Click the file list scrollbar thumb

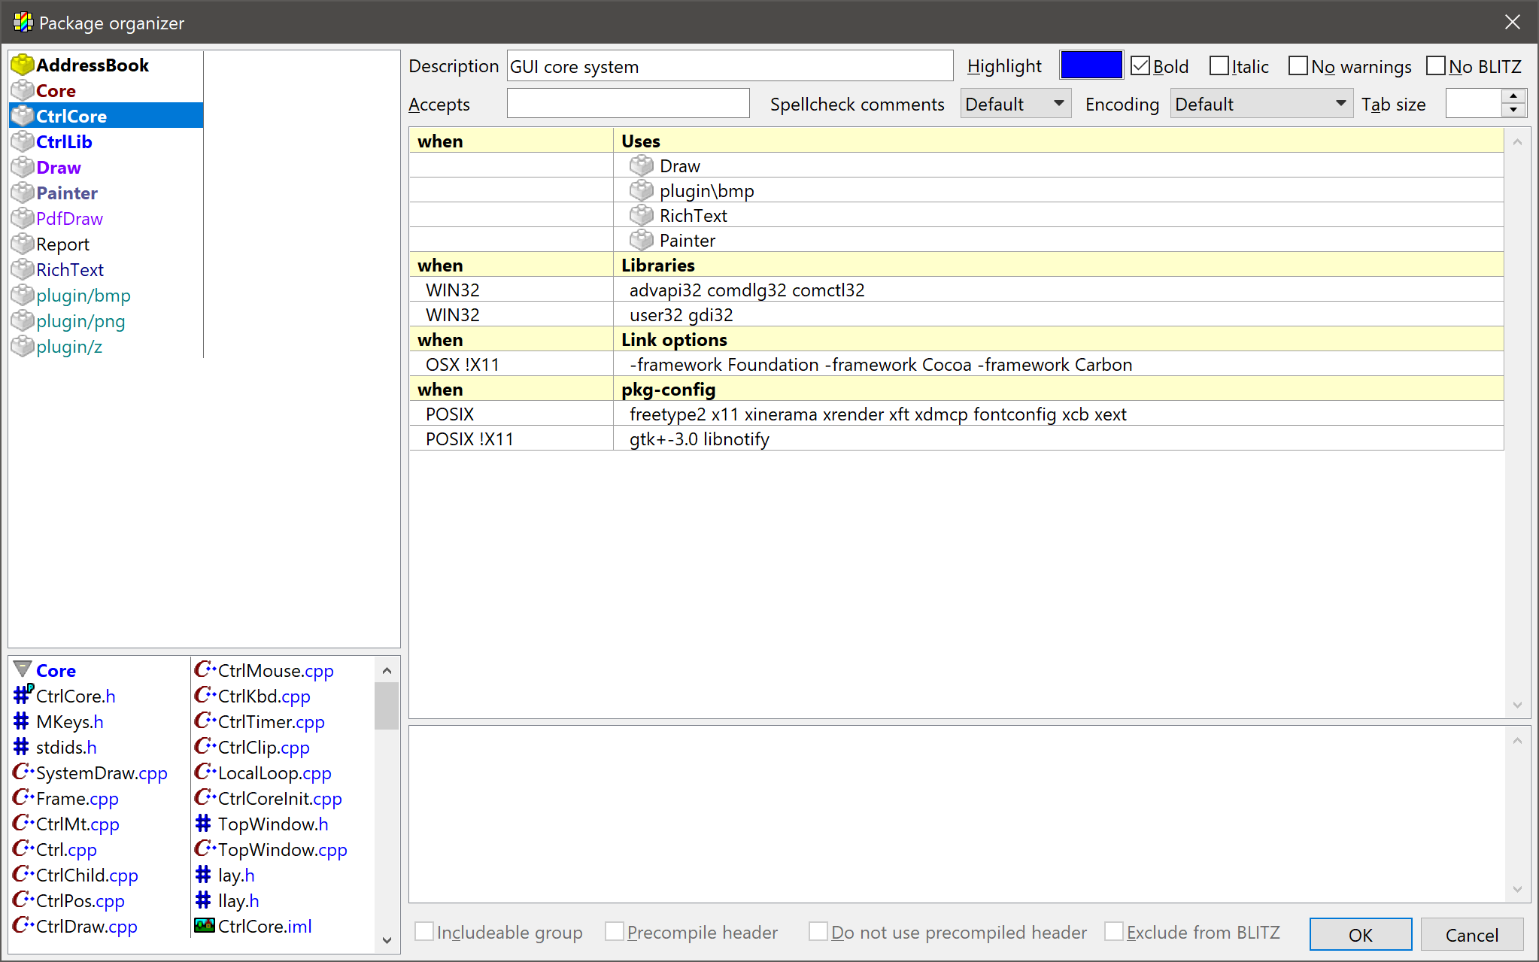[387, 706]
